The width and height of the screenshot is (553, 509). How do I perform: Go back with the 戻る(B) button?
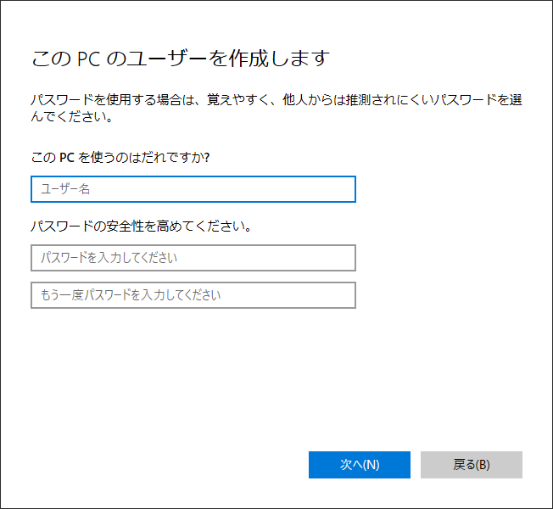click(x=472, y=465)
